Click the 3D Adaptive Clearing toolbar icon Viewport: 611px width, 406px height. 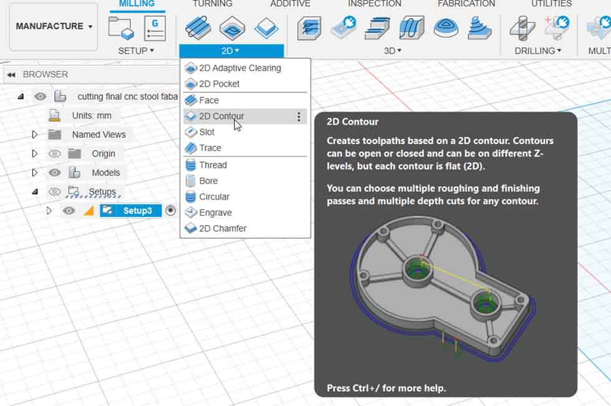(309, 28)
